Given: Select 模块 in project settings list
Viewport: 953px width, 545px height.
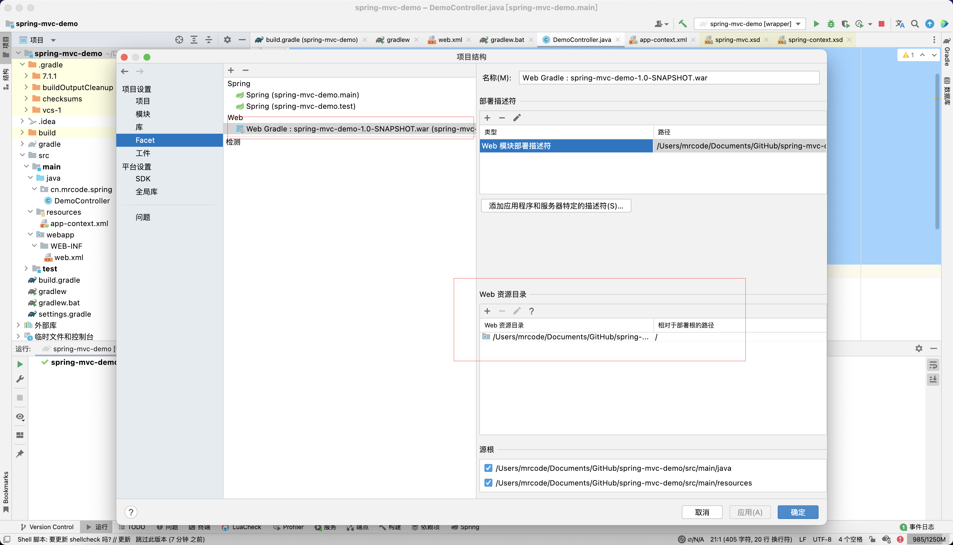Looking at the screenshot, I should pyautogui.click(x=143, y=114).
